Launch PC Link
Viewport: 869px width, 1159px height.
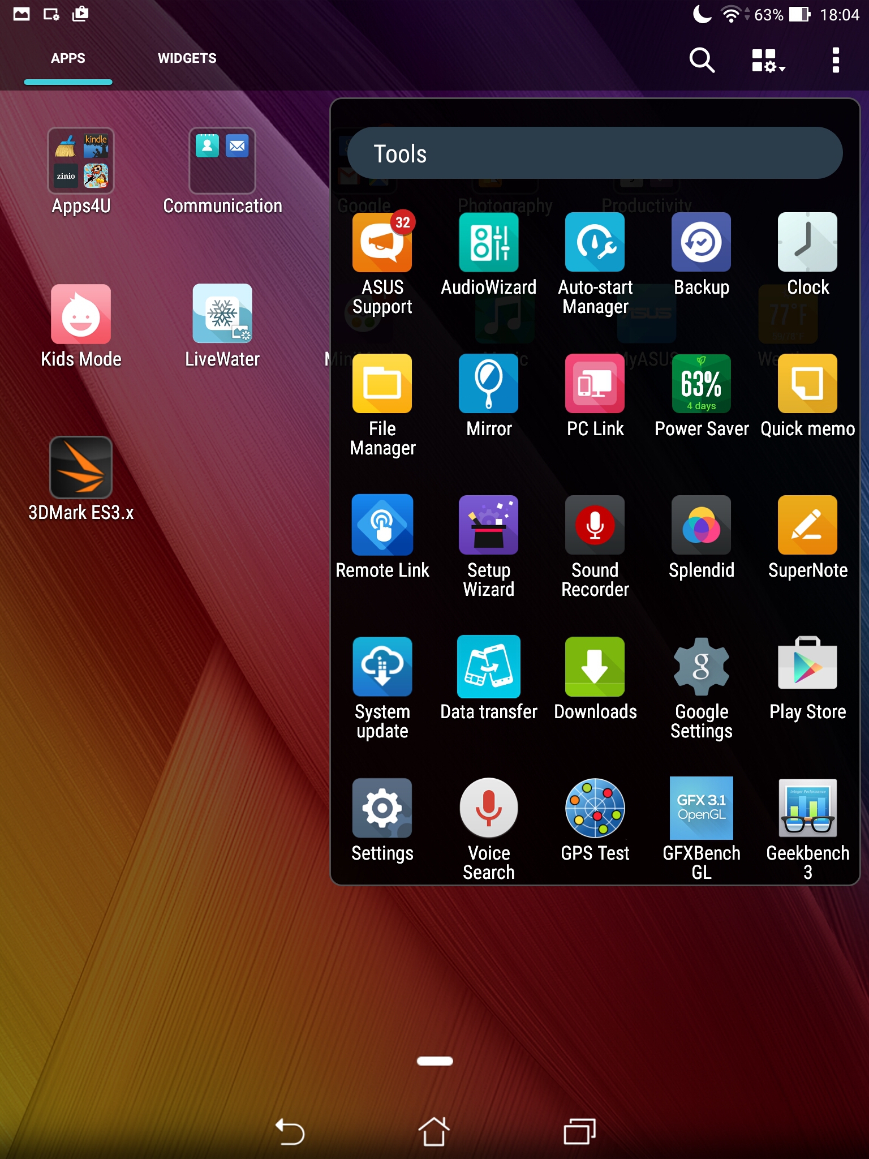595,384
